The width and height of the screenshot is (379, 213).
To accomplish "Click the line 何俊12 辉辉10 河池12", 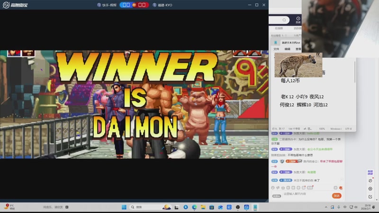I will [x=304, y=105].
